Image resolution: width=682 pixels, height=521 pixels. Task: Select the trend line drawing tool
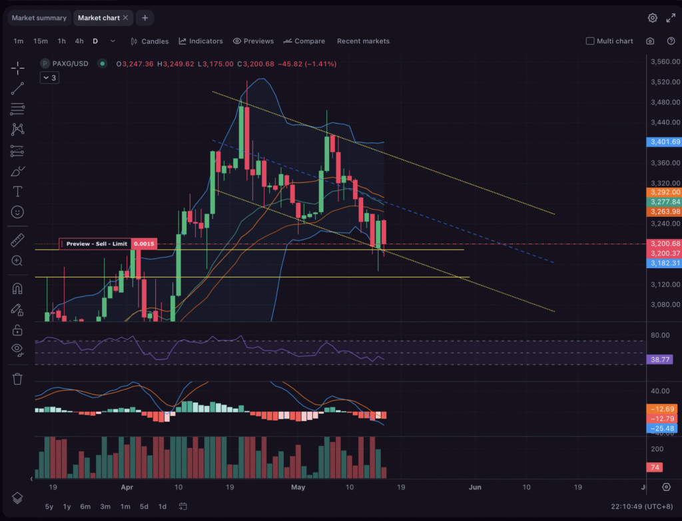pos(17,88)
